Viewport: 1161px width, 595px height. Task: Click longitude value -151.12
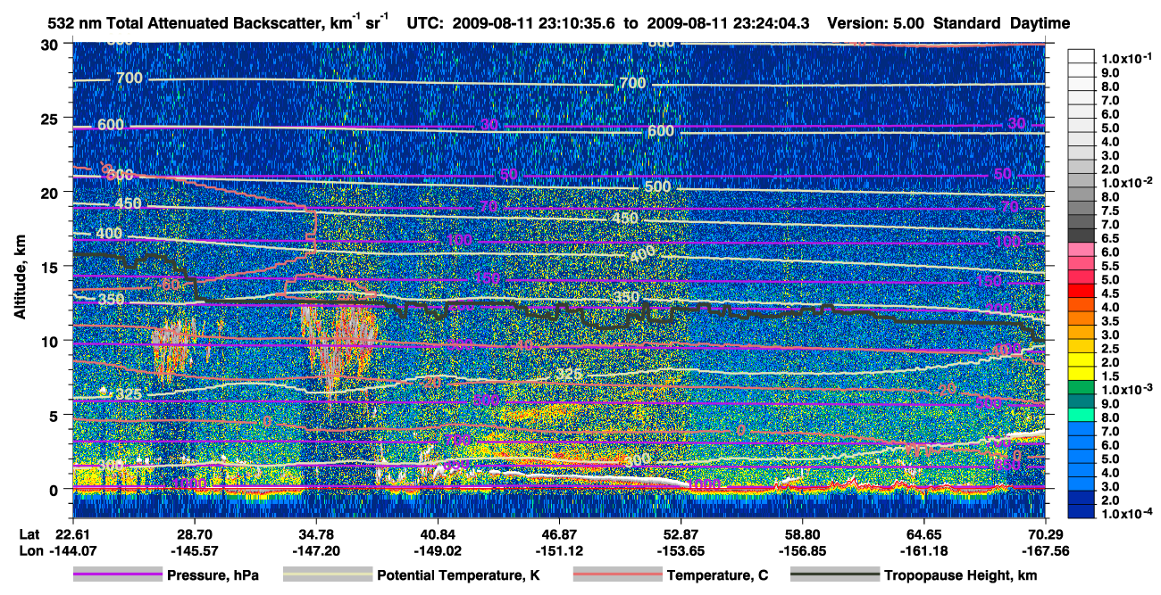pyautogui.click(x=559, y=550)
